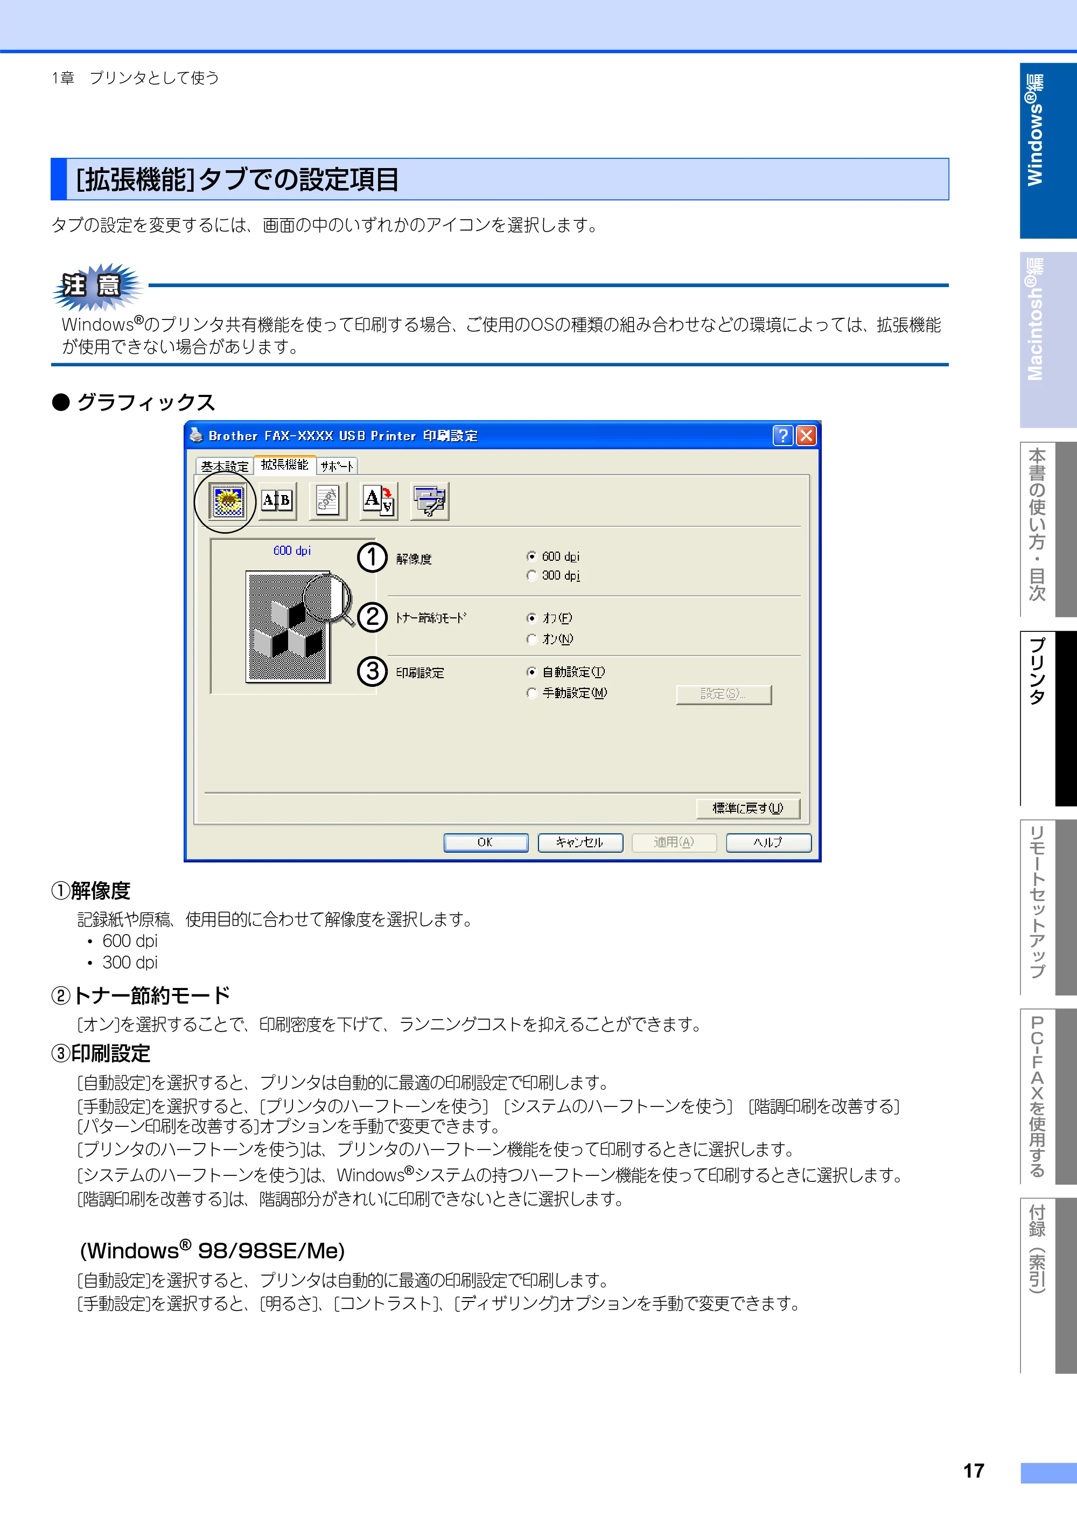Confirm the dialog with OK
The height and width of the screenshot is (1525, 1077).
click(485, 842)
